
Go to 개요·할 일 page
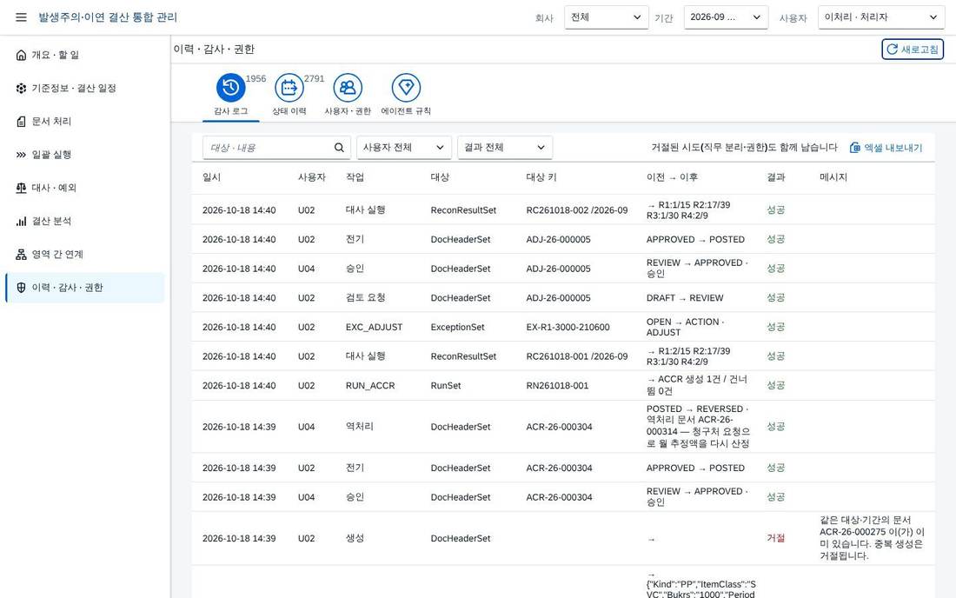click(85, 55)
